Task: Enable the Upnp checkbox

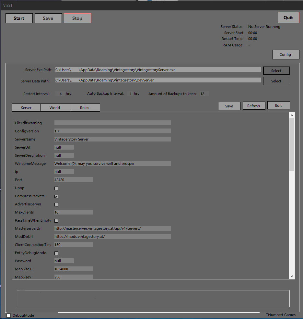Action: pyautogui.click(x=56, y=188)
